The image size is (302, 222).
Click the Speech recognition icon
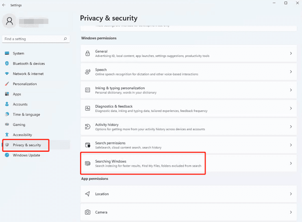pos(88,72)
